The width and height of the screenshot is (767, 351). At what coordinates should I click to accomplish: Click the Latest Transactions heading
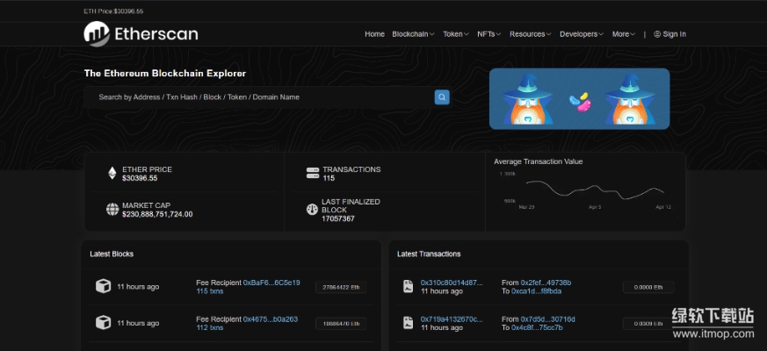click(x=429, y=254)
